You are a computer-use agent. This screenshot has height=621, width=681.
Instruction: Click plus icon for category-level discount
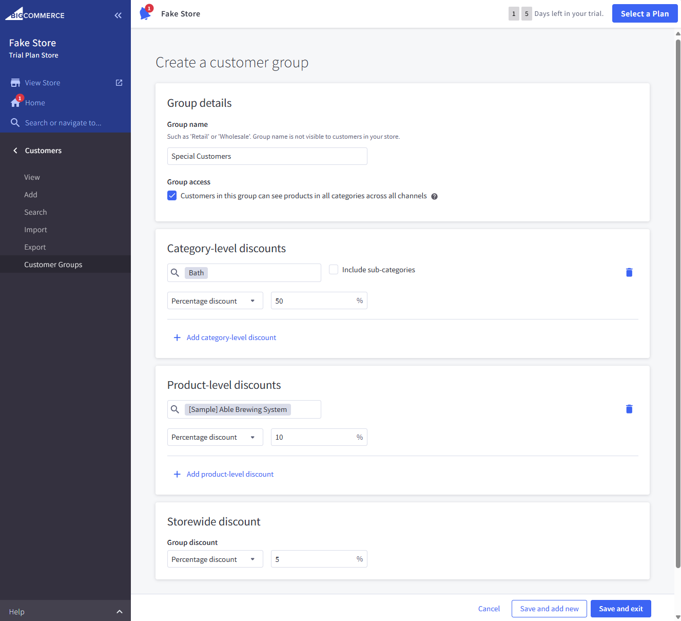177,337
